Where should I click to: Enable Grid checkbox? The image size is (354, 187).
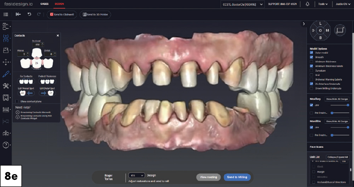tap(311, 75)
